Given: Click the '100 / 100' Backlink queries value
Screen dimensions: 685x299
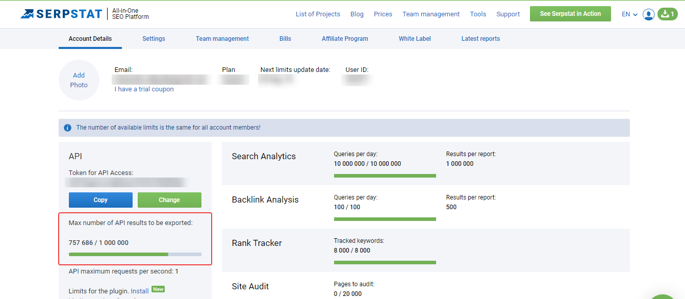Looking at the screenshot, I should coord(347,207).
